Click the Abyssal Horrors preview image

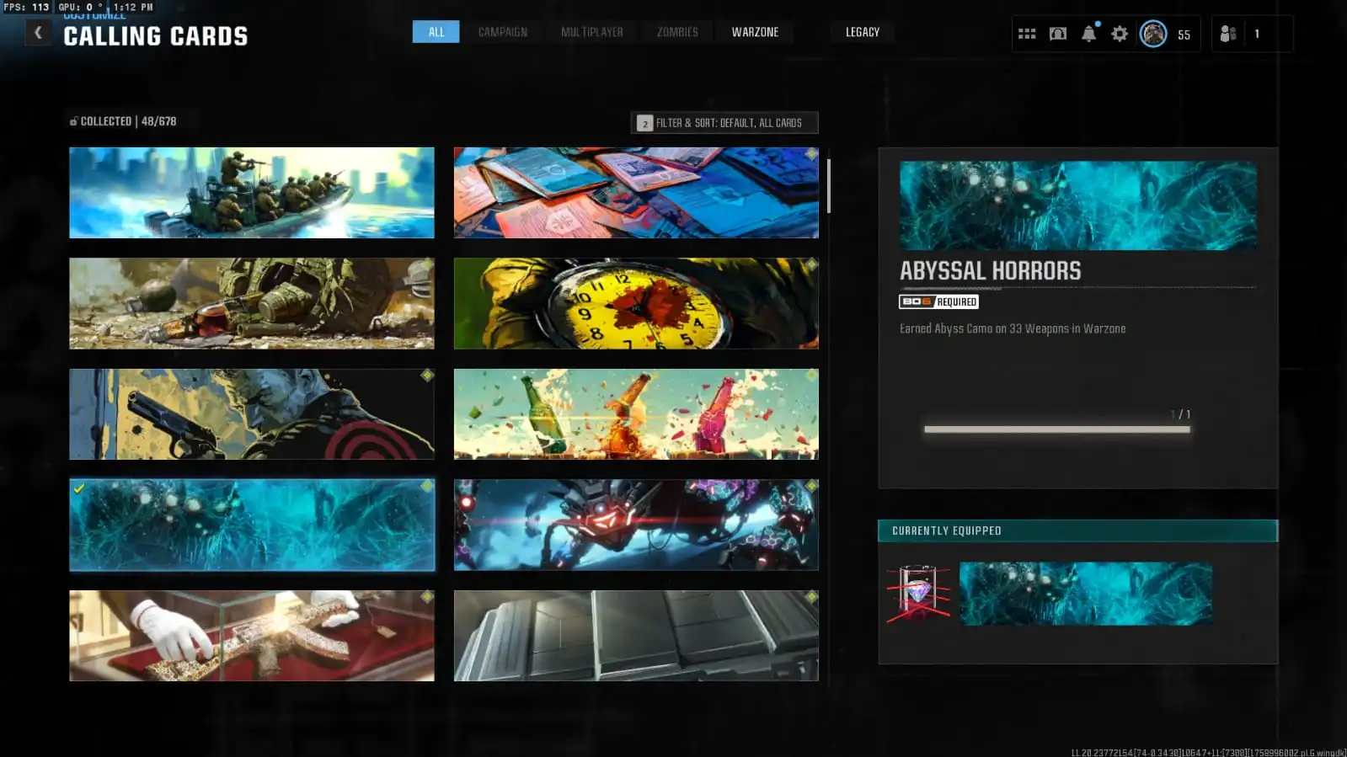click(x=1078, y=205)
